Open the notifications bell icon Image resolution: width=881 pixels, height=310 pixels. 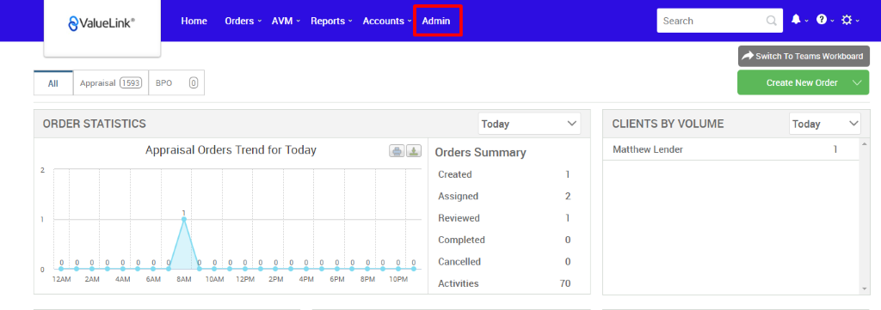pyautogui.click(x=796, y=20)
